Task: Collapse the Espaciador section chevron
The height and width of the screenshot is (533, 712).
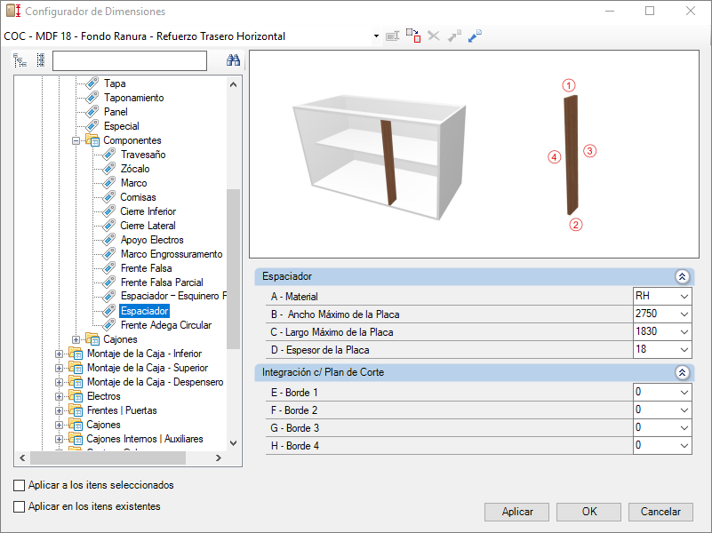Action: tap(682, 276)
